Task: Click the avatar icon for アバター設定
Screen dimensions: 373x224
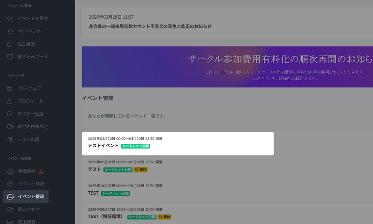Action: pyautogui.click(x=10, y=114)
